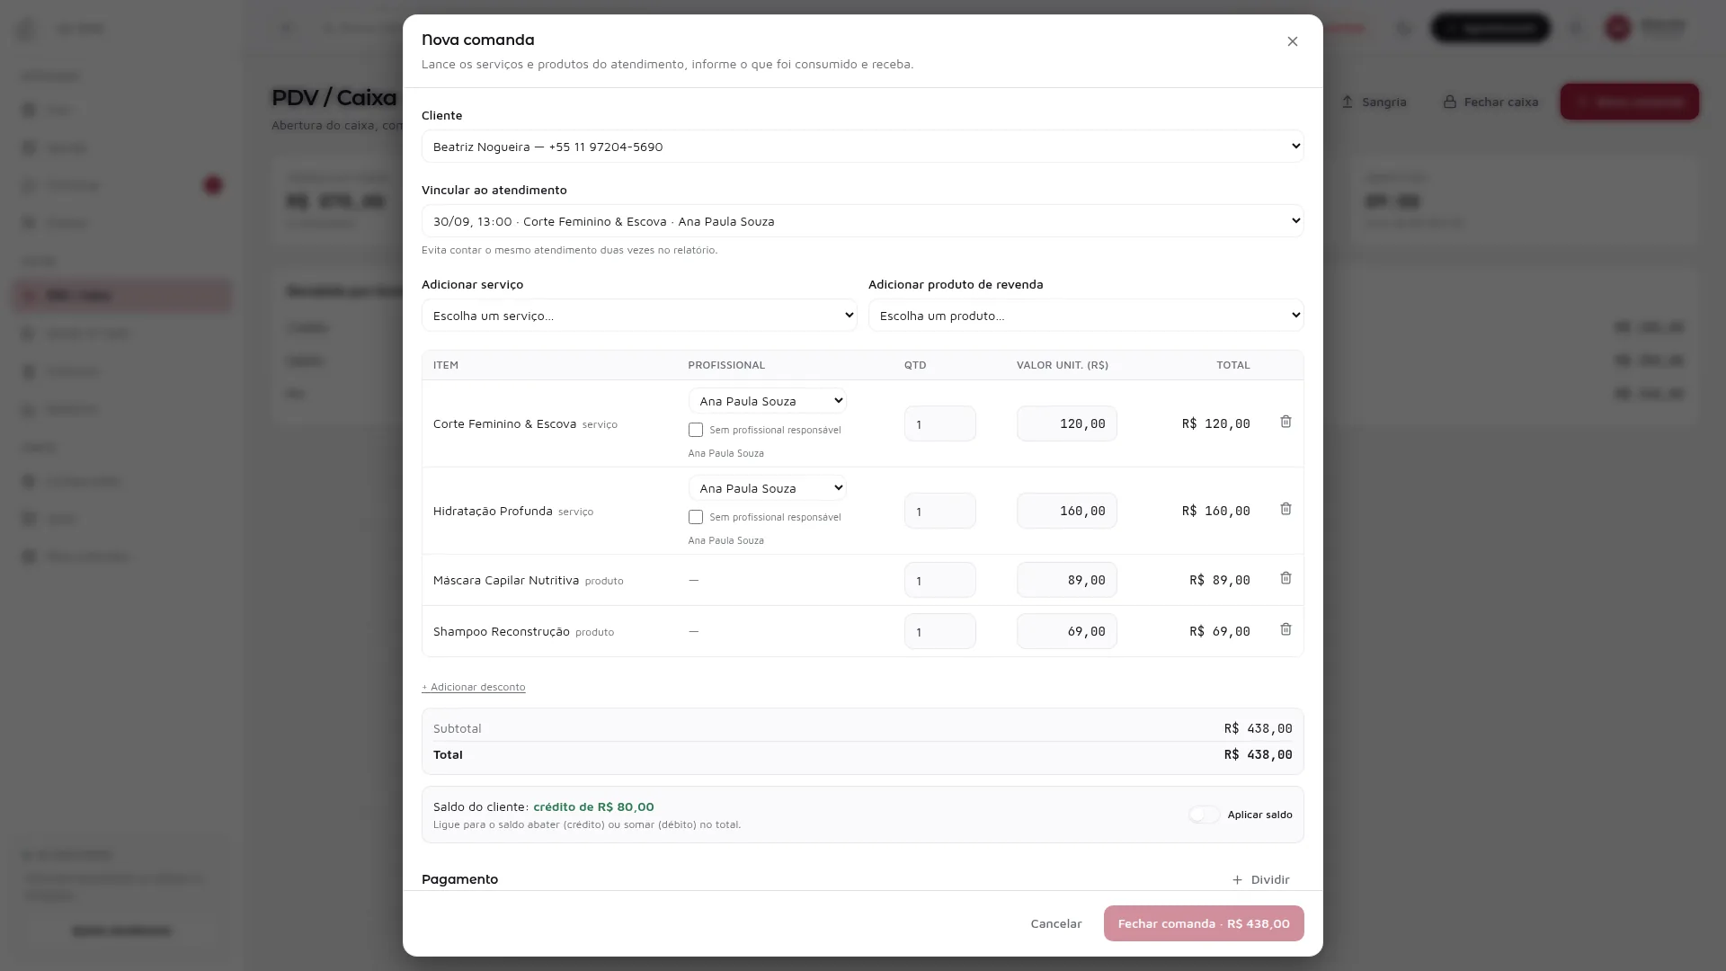Delete the Hidratação Profunda item
The height and width of the screenshot is (971, 1726).
(1286, 509)
